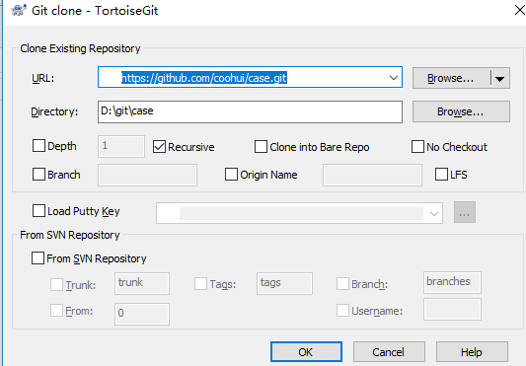Tick the No Checkout checkbox
This screenshot has height=366, width=526.
point(417,147)
